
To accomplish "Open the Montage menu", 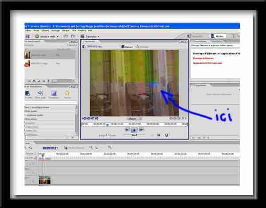I will 55,30.
